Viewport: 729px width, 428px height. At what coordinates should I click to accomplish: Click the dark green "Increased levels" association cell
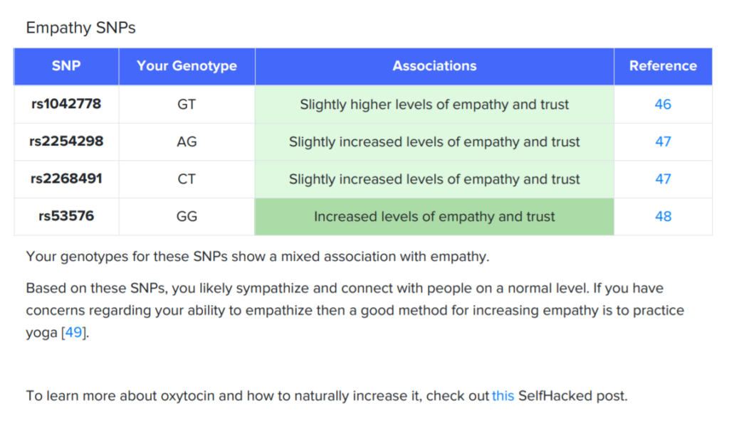tap(434, 216)
